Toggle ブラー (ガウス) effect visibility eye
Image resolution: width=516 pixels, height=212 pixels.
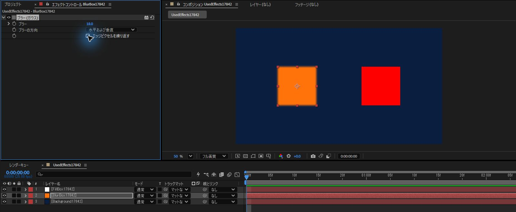(x=9, y=18)
